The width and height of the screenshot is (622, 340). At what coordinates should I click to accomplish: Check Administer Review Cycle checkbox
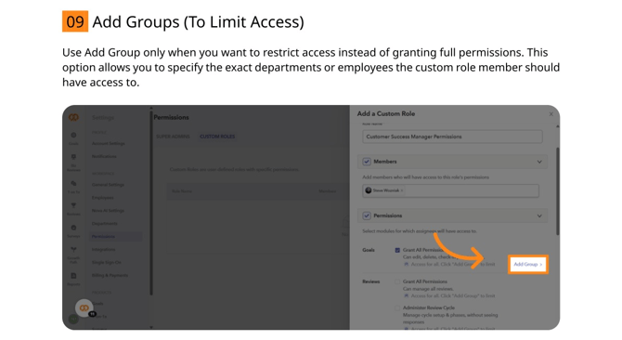(397, 307)
